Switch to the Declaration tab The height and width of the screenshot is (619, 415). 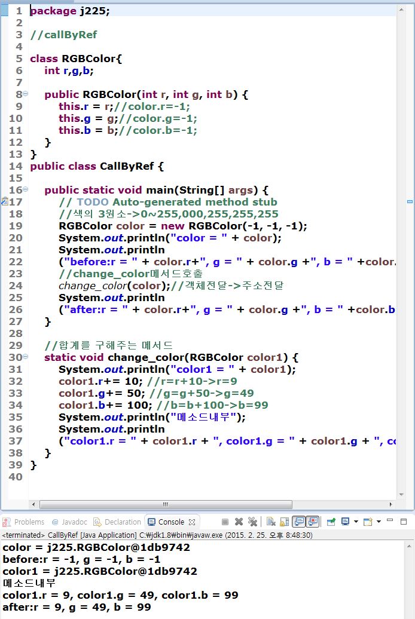[117, 522]
